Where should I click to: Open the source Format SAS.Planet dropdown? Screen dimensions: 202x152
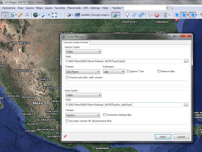click(x=83, y=72)
